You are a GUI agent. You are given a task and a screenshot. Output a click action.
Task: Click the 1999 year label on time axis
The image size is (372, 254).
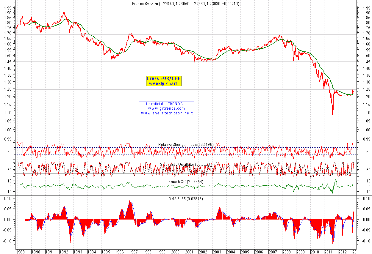162,252
